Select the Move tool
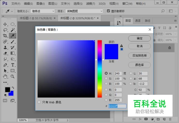The width and height of the screenshot is (179, 123). (x=5, y=24)
